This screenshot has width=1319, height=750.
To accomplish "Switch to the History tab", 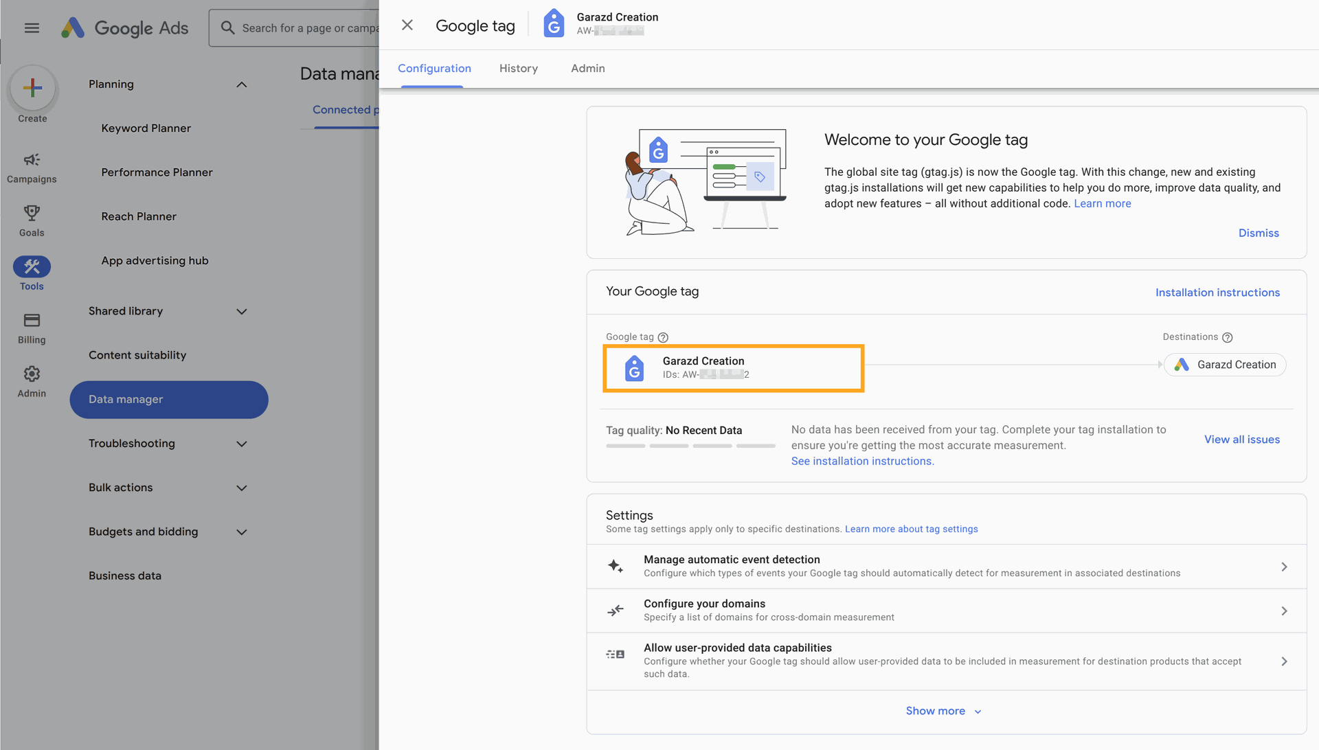I will pos(519,68).
